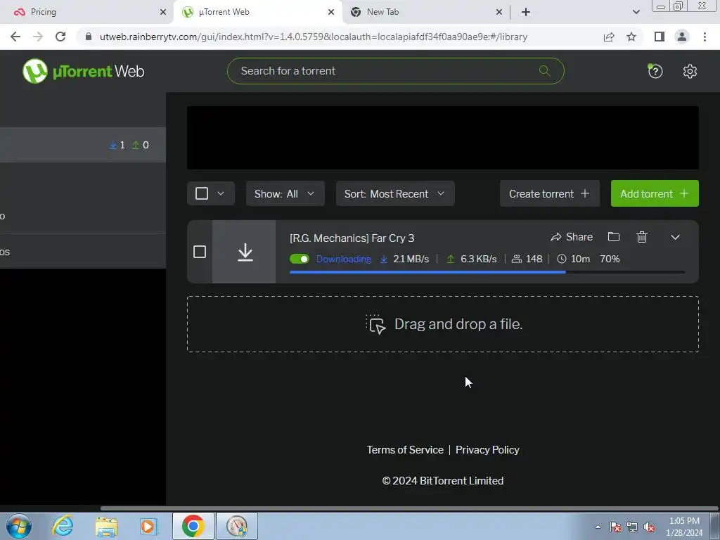The height and width of the screenshot is (540, 720).
Task: Open the Far Cry 3 torrent folder icon
Action: tap(613, 237)
